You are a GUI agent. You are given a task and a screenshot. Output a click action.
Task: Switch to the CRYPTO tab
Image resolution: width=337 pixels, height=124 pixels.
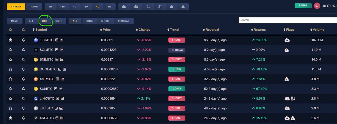[16, 7]
